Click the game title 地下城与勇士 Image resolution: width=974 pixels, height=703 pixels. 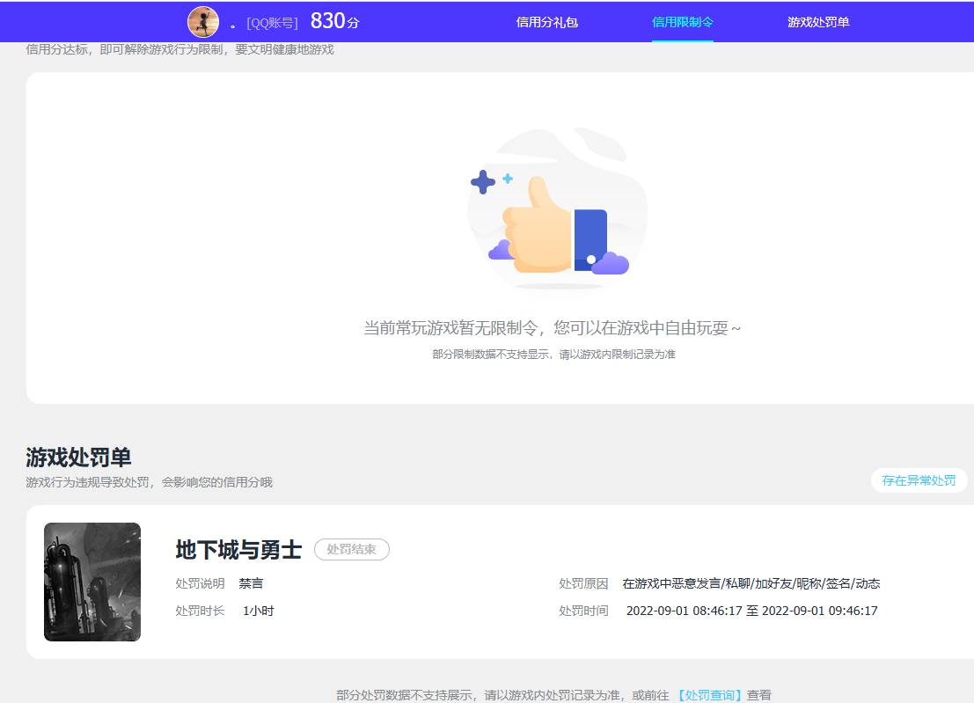point(238,550)
